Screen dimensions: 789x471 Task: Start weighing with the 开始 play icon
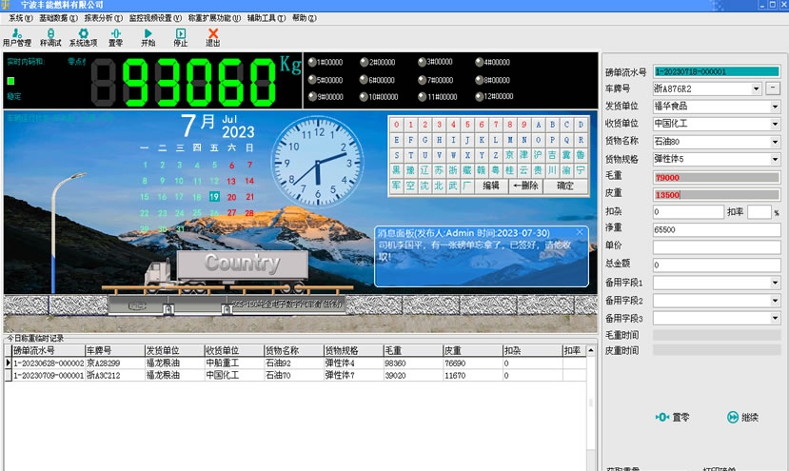click(148, 38)
